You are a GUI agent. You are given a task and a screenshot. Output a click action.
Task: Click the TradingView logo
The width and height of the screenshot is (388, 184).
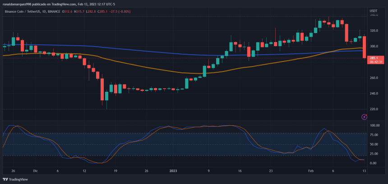click(15, 179)
